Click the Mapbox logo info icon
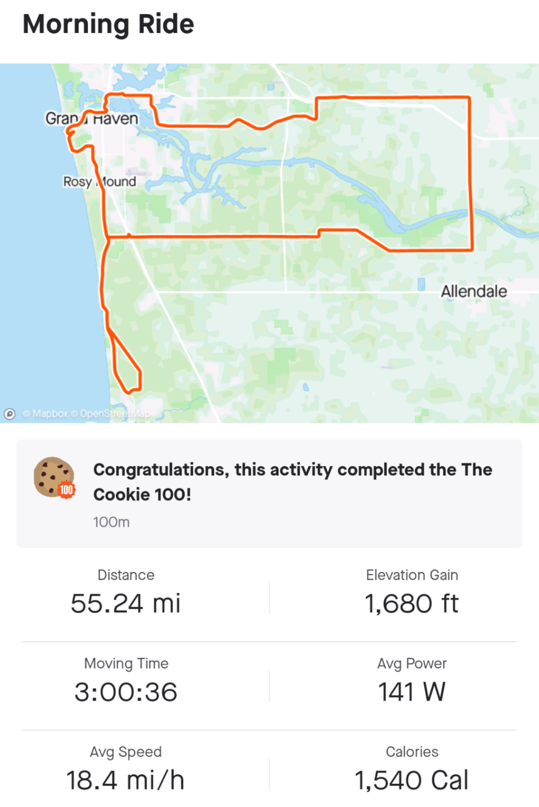 tap(9, 414)
